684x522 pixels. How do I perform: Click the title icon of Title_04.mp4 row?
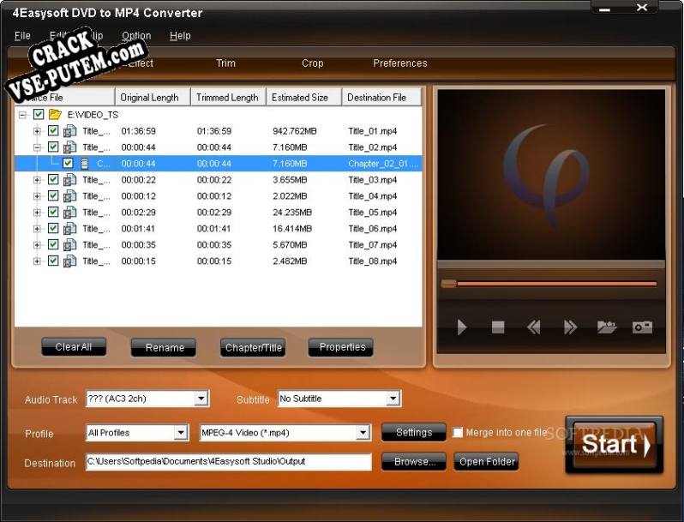(x=70, y=195)
